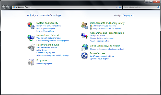Maximize the Control Panel window

tap(151, 2)
